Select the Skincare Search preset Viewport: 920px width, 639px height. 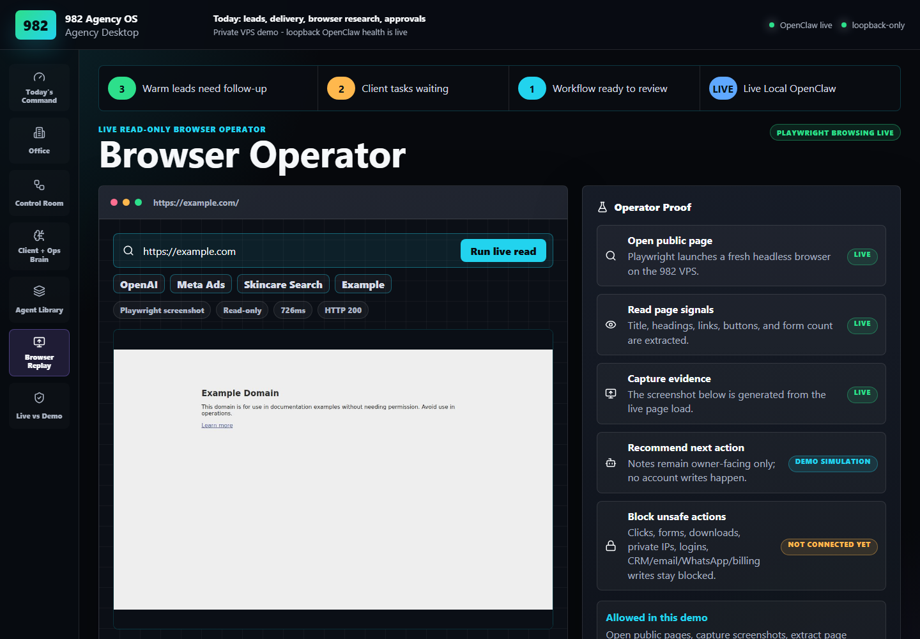coord(283,284)
